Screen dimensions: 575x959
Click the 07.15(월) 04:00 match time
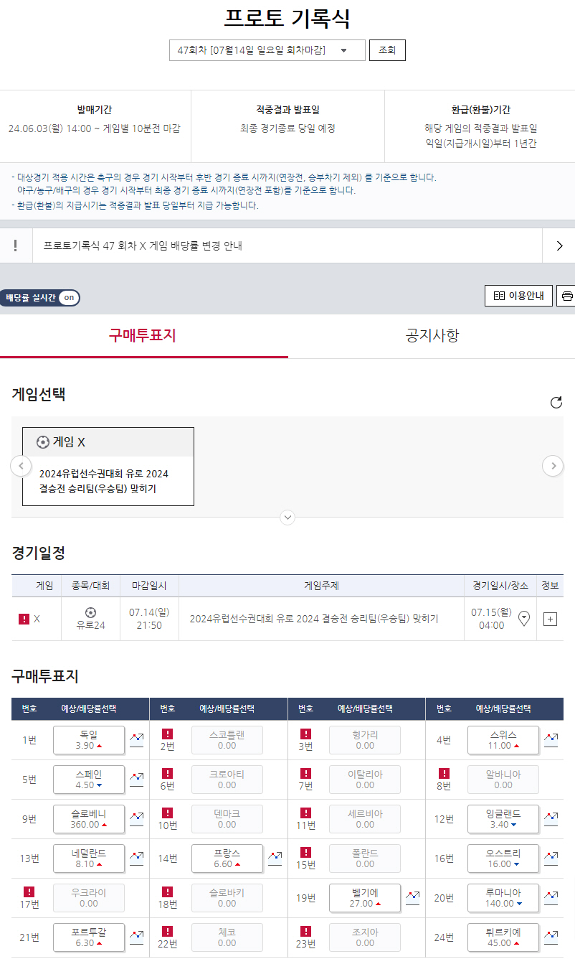tap(491, 619)
